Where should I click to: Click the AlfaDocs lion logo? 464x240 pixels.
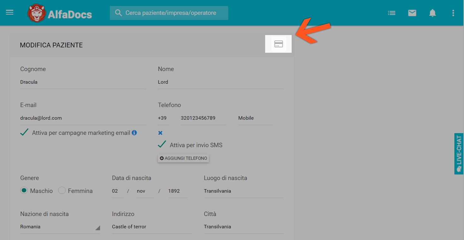37,13
